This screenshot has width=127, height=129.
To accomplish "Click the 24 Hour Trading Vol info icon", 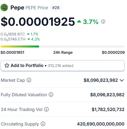I will (x=46, y=109).
